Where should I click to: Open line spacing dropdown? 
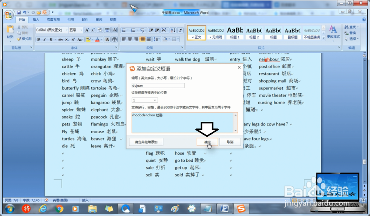[157, 39]
